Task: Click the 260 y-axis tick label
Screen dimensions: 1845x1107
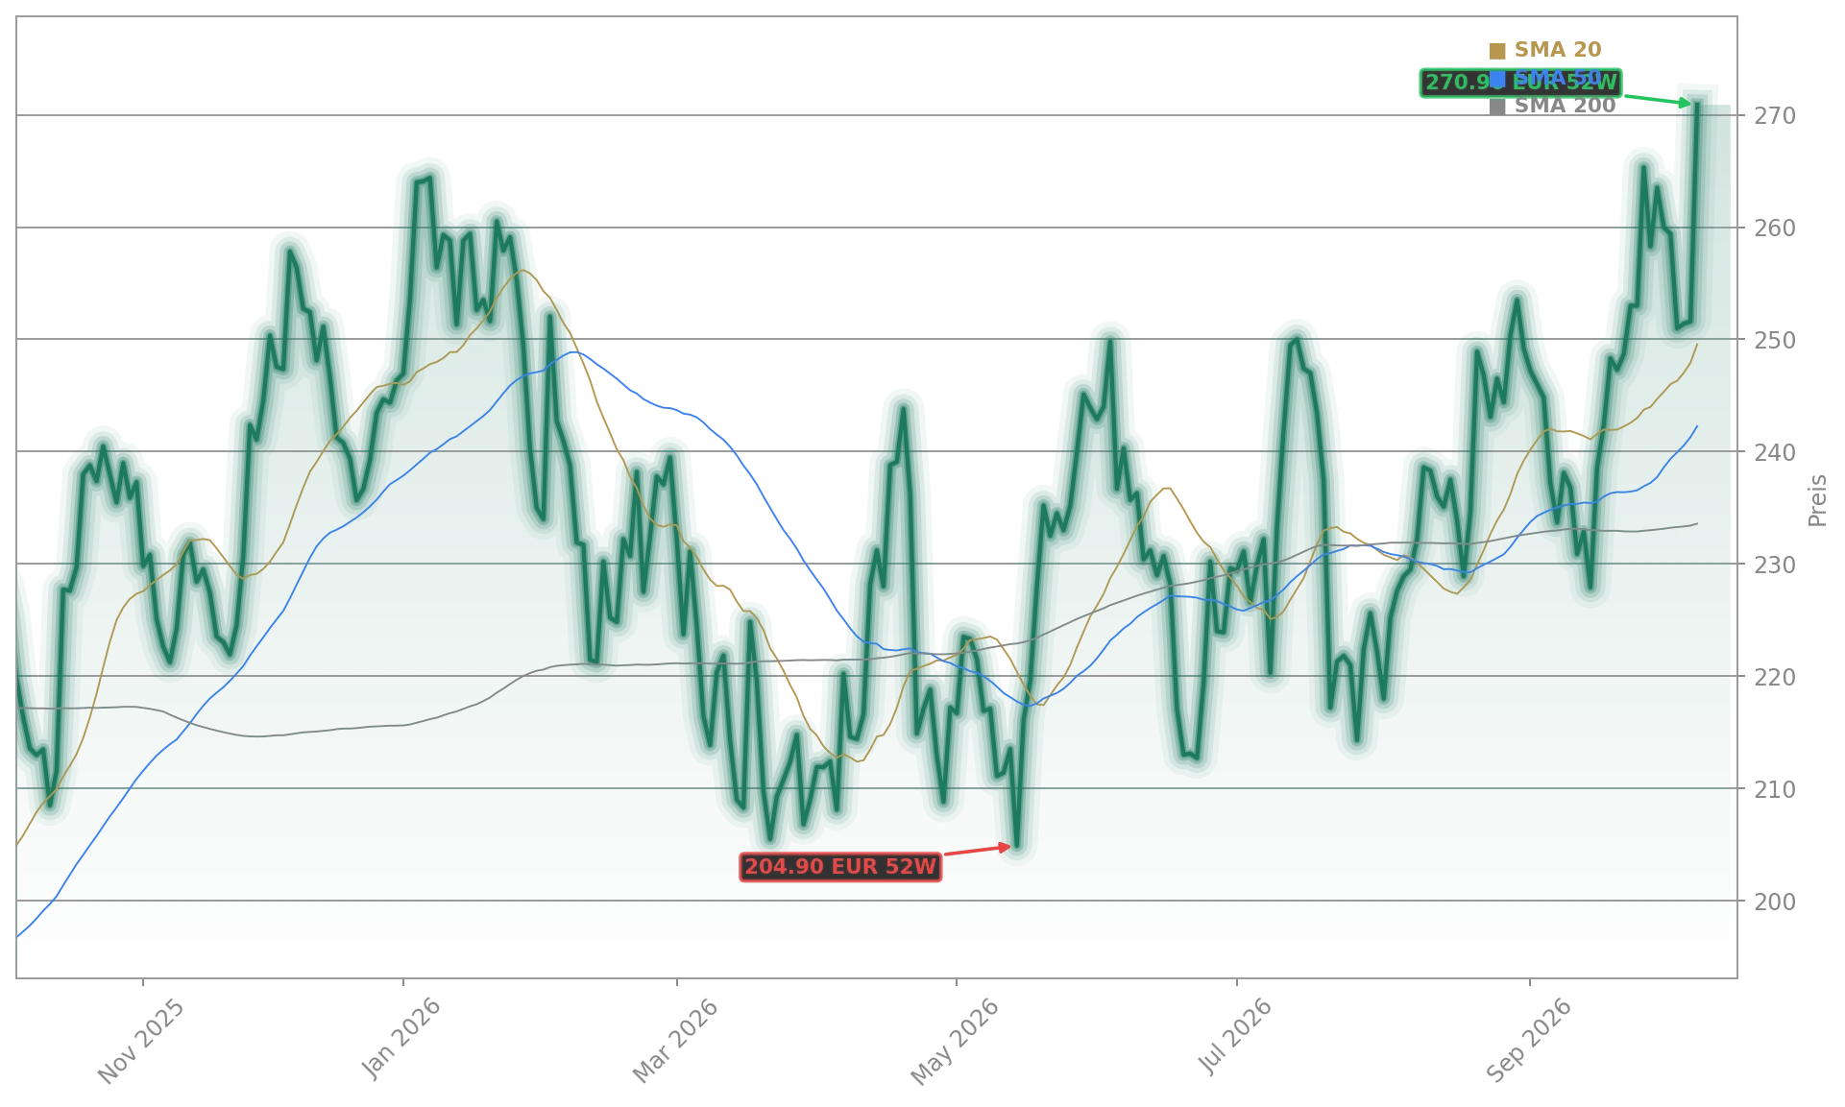Action: pyautogui.click(x=1775, y=229)
